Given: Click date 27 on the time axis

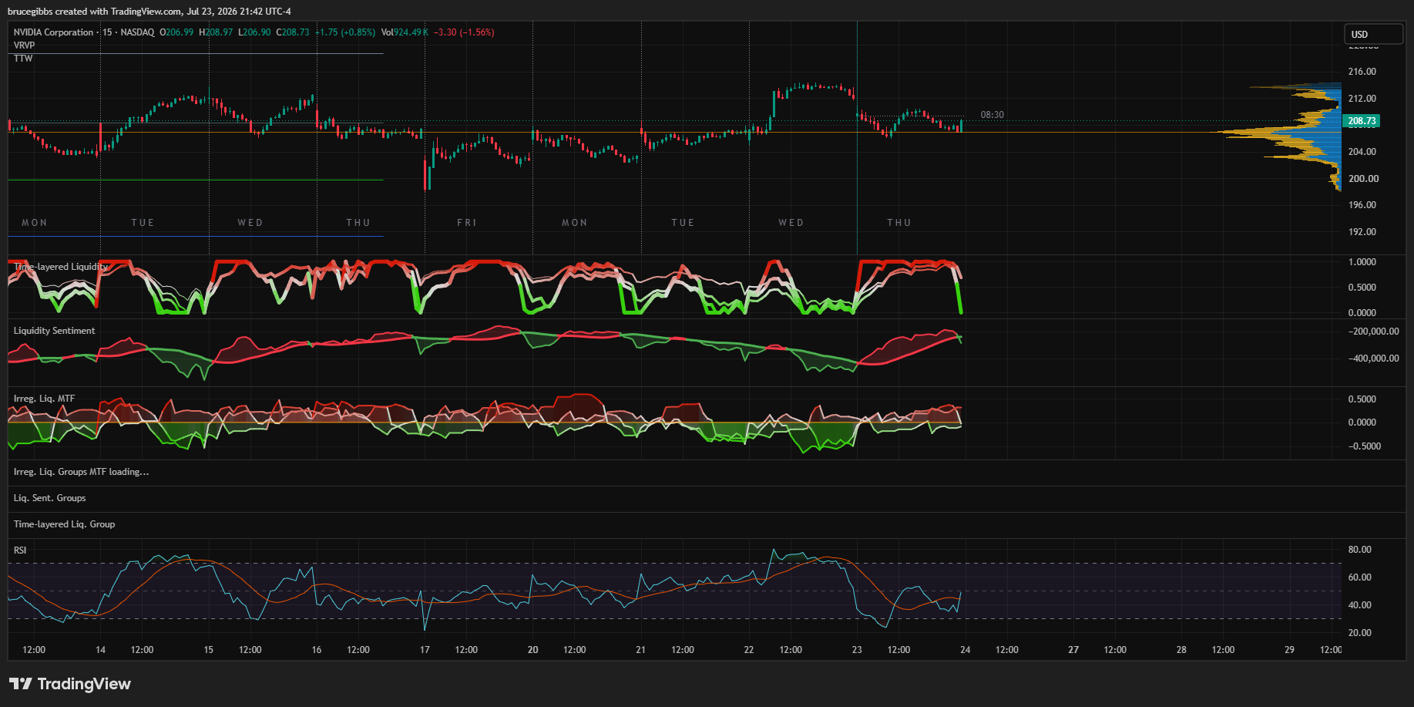Looking at the screenshot, I should [1073, 650].
